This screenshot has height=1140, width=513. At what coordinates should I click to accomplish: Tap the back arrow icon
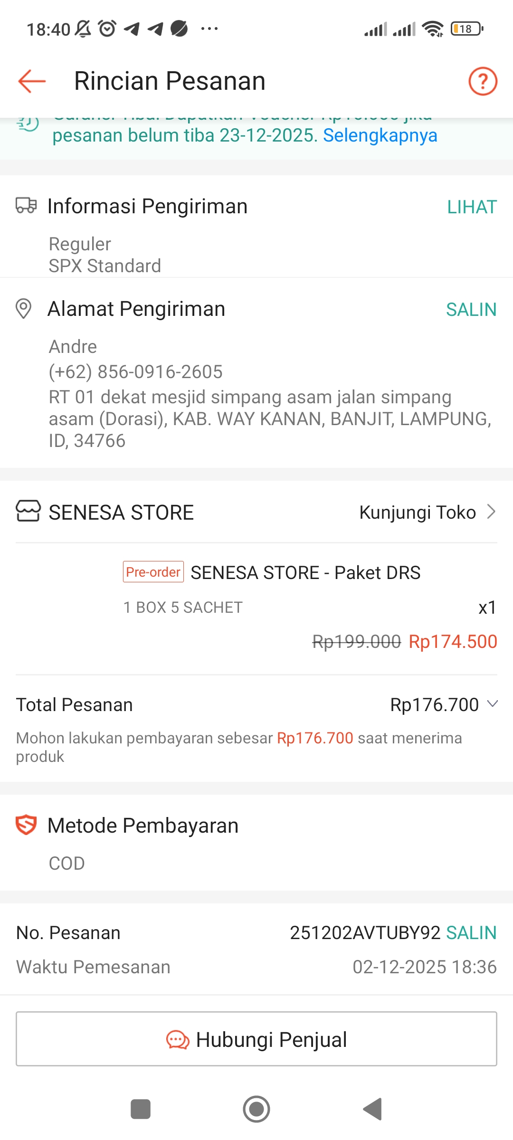[x=32, y=81]
